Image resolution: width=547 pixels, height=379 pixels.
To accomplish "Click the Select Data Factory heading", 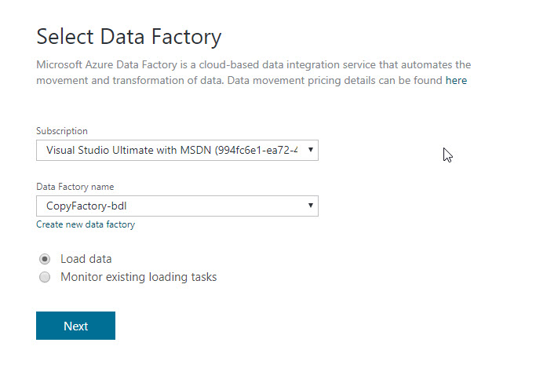I will click(129, 37).
